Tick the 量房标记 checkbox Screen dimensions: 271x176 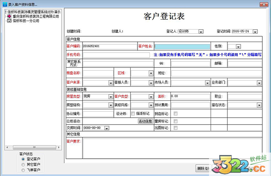tap(176, 121)
